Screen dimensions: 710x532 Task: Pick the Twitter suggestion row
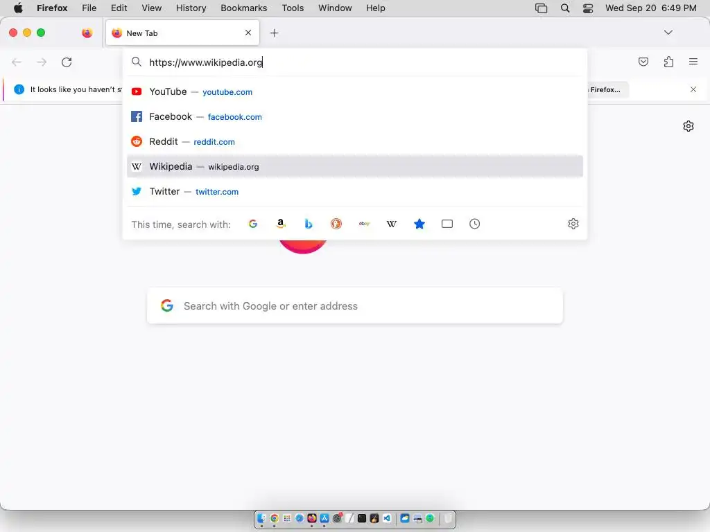click(x=354, y=191)
